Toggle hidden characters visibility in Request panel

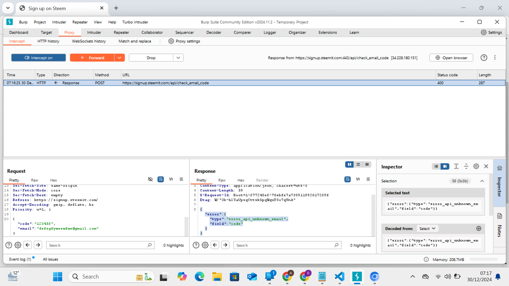pyautogui.click(x=150, y=179)
